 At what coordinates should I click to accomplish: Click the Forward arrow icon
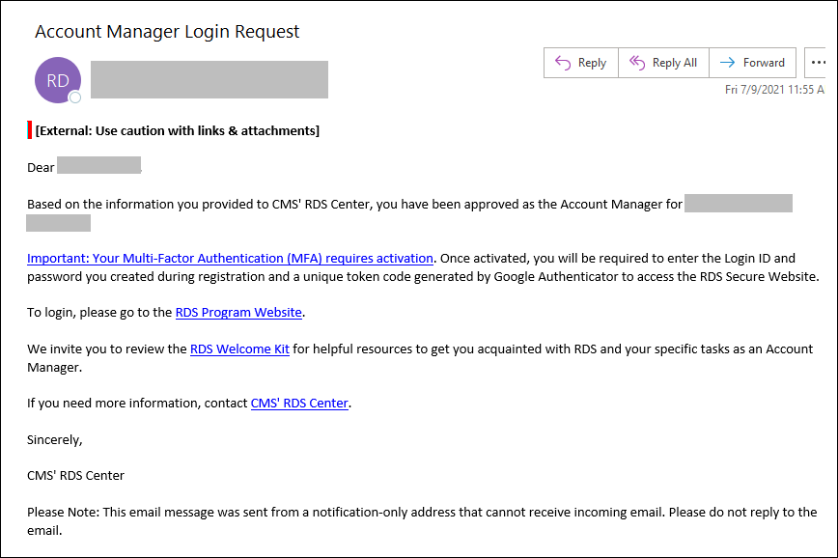727,63
